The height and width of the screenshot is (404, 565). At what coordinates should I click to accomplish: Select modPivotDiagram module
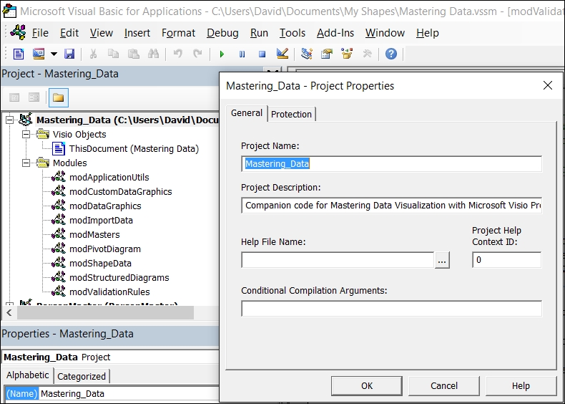[x=105, y=249]
